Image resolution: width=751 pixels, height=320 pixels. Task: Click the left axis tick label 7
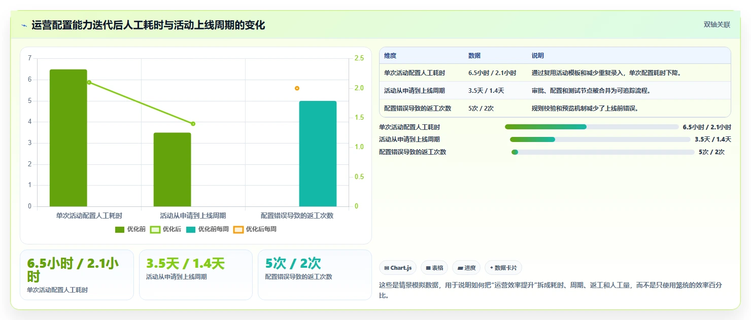(x=29, y=58)
